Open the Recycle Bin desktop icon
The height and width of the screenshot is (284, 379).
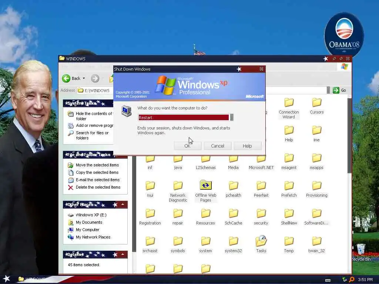361,253
